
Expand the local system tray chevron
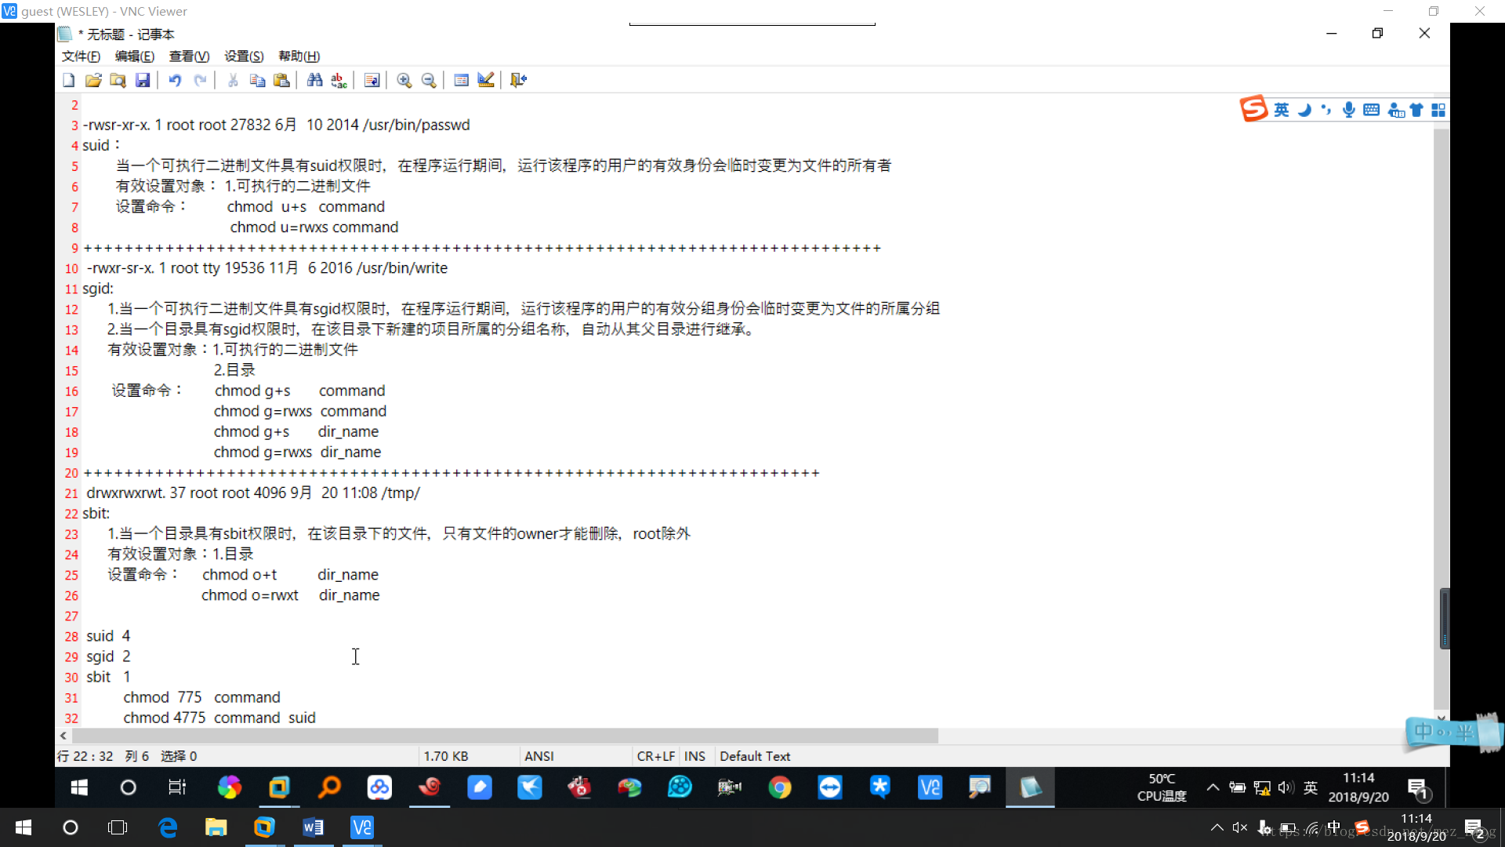pyautogui.click(x=1217, y=827)
